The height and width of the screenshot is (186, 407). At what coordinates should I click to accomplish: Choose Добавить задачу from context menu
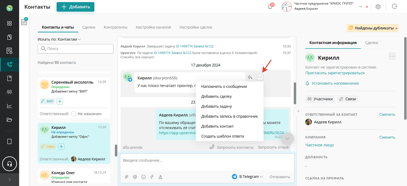pyautogui.click(x=229, y=106)
